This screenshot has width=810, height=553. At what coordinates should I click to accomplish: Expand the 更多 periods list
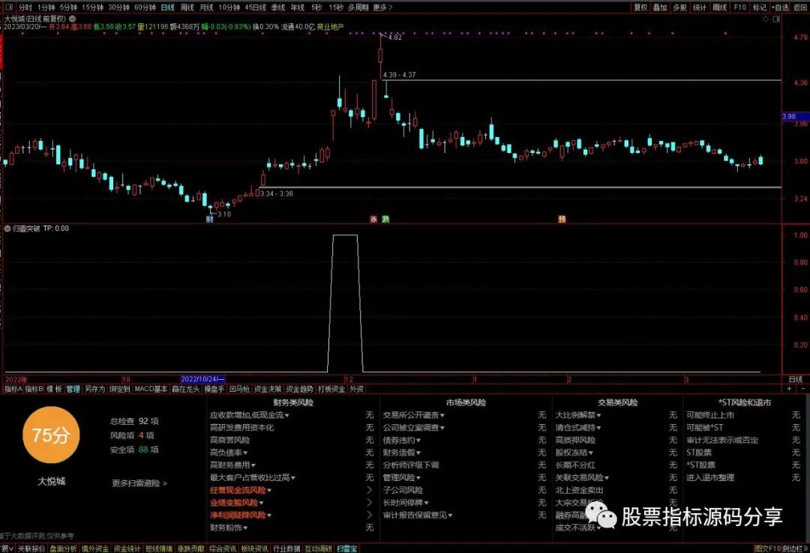click(x=382, y=7)
